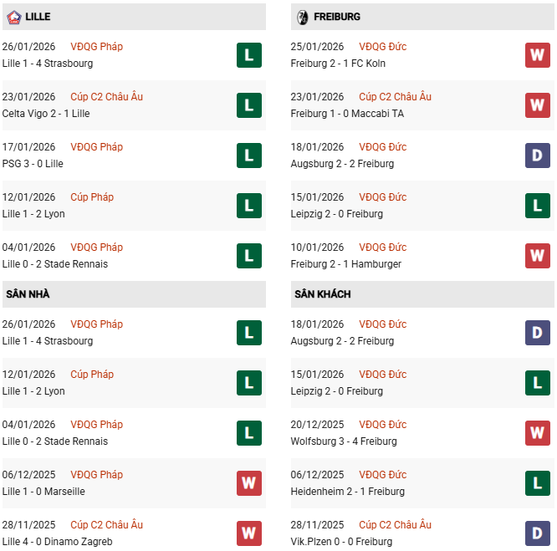Open the Cúp Pháp link for Lille - Lyon
This screenshot has width=557, height=551.
pos(92,197)
